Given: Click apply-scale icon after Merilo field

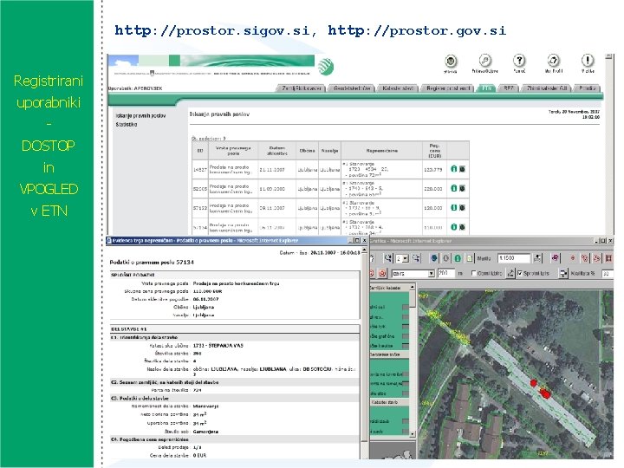Looking at the screenshot, I should pos(537,258).
